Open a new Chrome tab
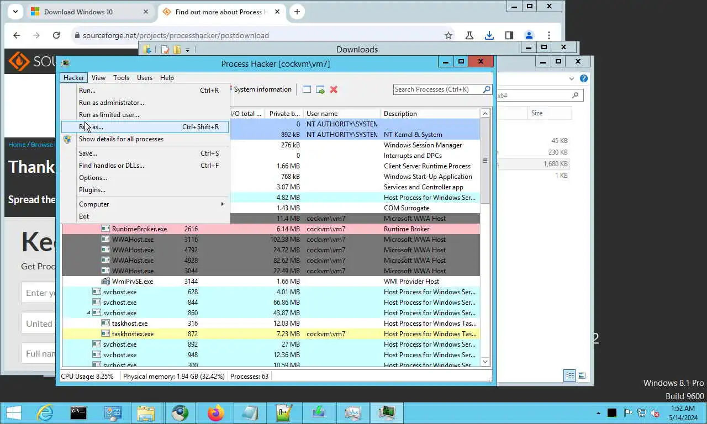 coord(297,12)
